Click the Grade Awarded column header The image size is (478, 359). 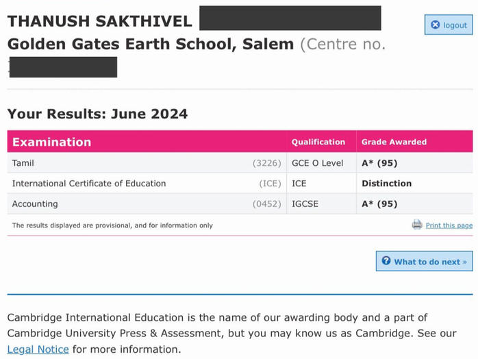394,142
